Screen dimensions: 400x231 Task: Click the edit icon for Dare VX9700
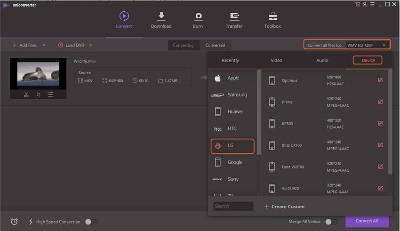tap(380, 167)
